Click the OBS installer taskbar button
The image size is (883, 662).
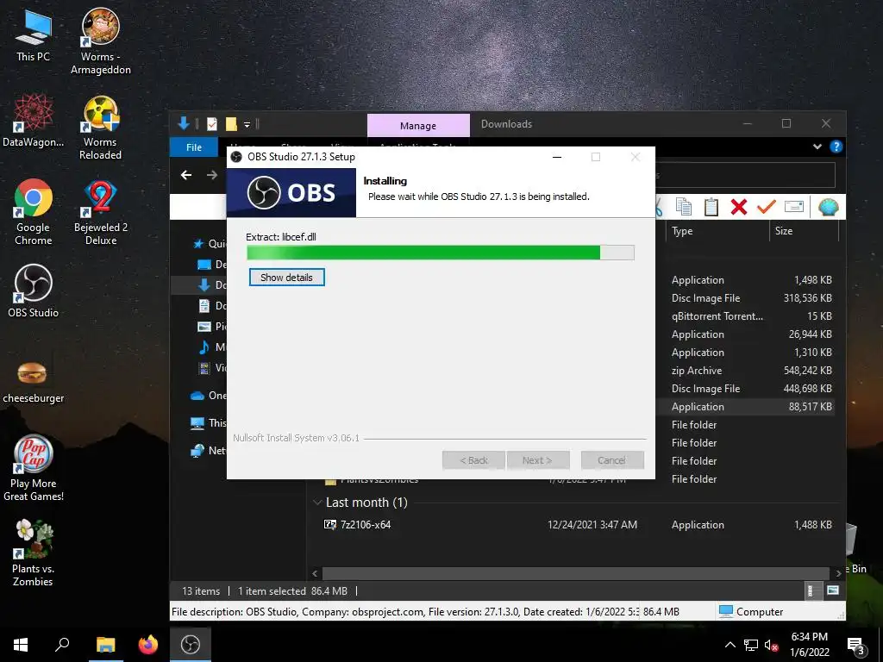point(191,645)
